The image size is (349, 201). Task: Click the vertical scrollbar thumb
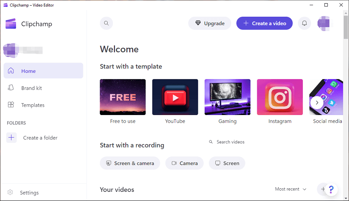coord(346,27)
